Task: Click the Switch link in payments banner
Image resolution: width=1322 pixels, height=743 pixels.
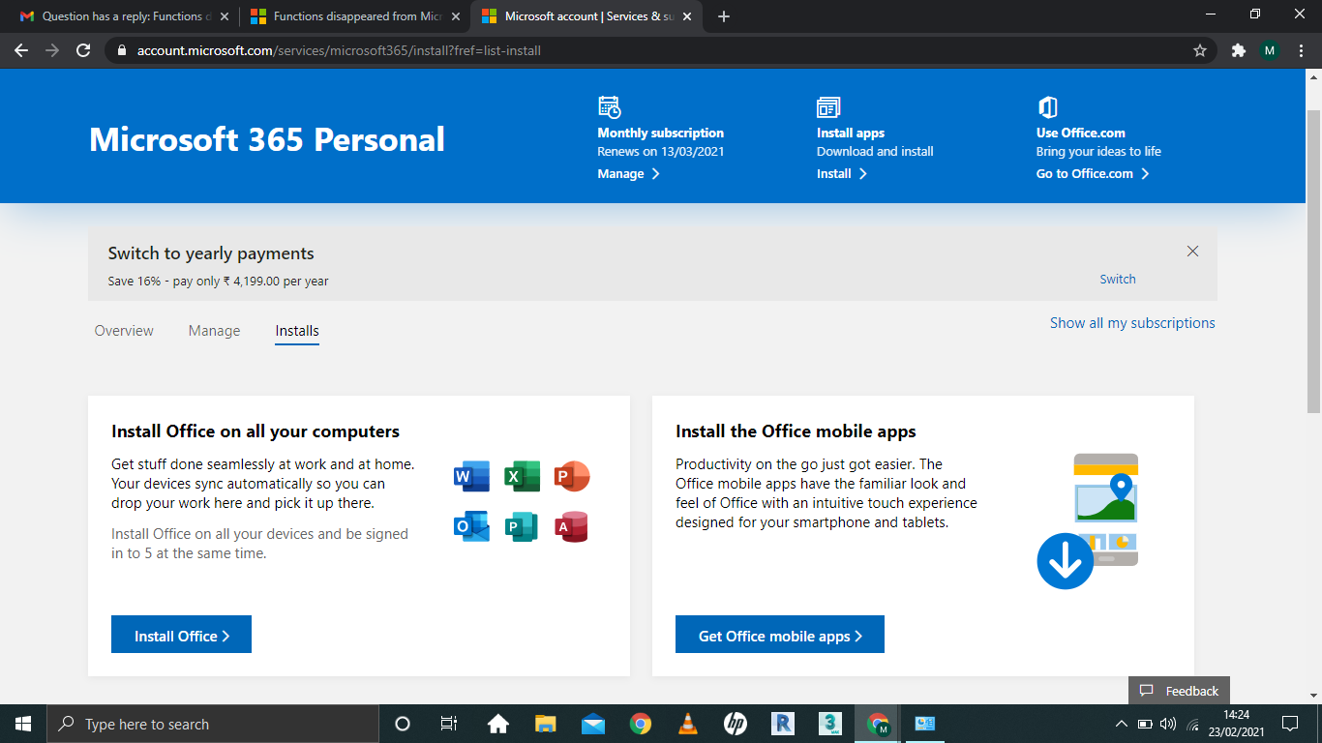Action: [x=1118, y=279]
